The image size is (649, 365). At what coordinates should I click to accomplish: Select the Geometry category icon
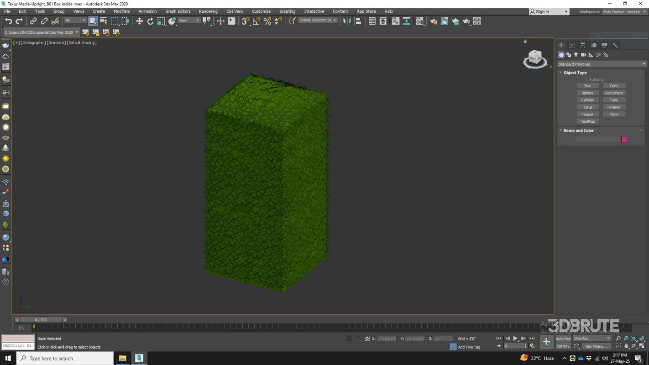[561, 55]
